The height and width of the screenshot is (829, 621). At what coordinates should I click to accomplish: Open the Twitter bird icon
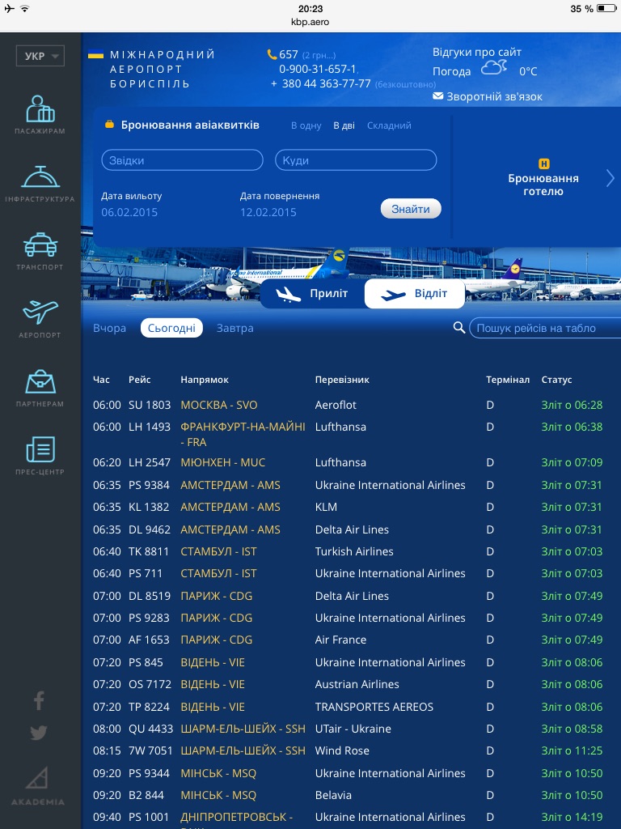click(x=39, y=733)
